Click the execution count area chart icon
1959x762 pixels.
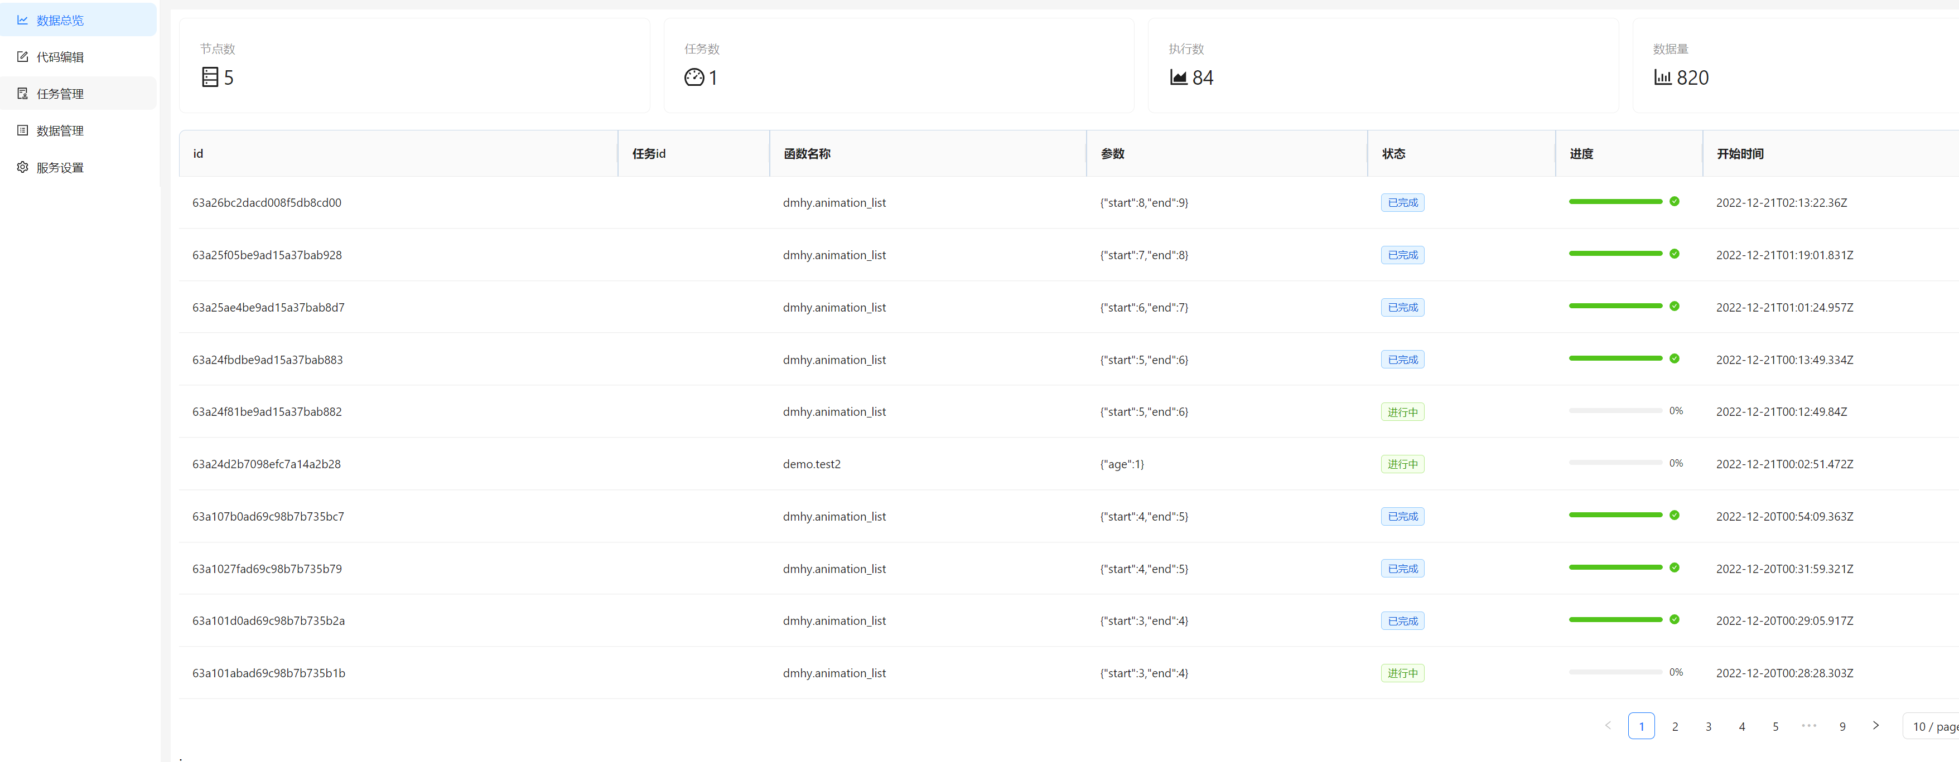point(1178,77)
